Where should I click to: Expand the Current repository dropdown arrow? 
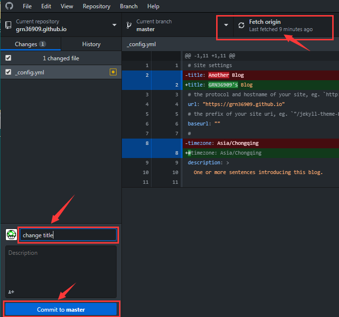114,25
